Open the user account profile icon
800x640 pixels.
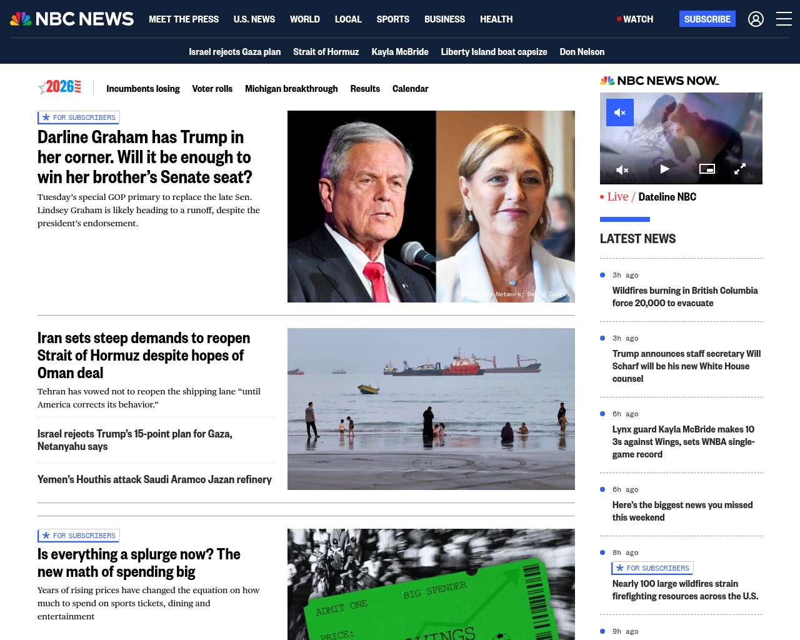click(756, 19)
